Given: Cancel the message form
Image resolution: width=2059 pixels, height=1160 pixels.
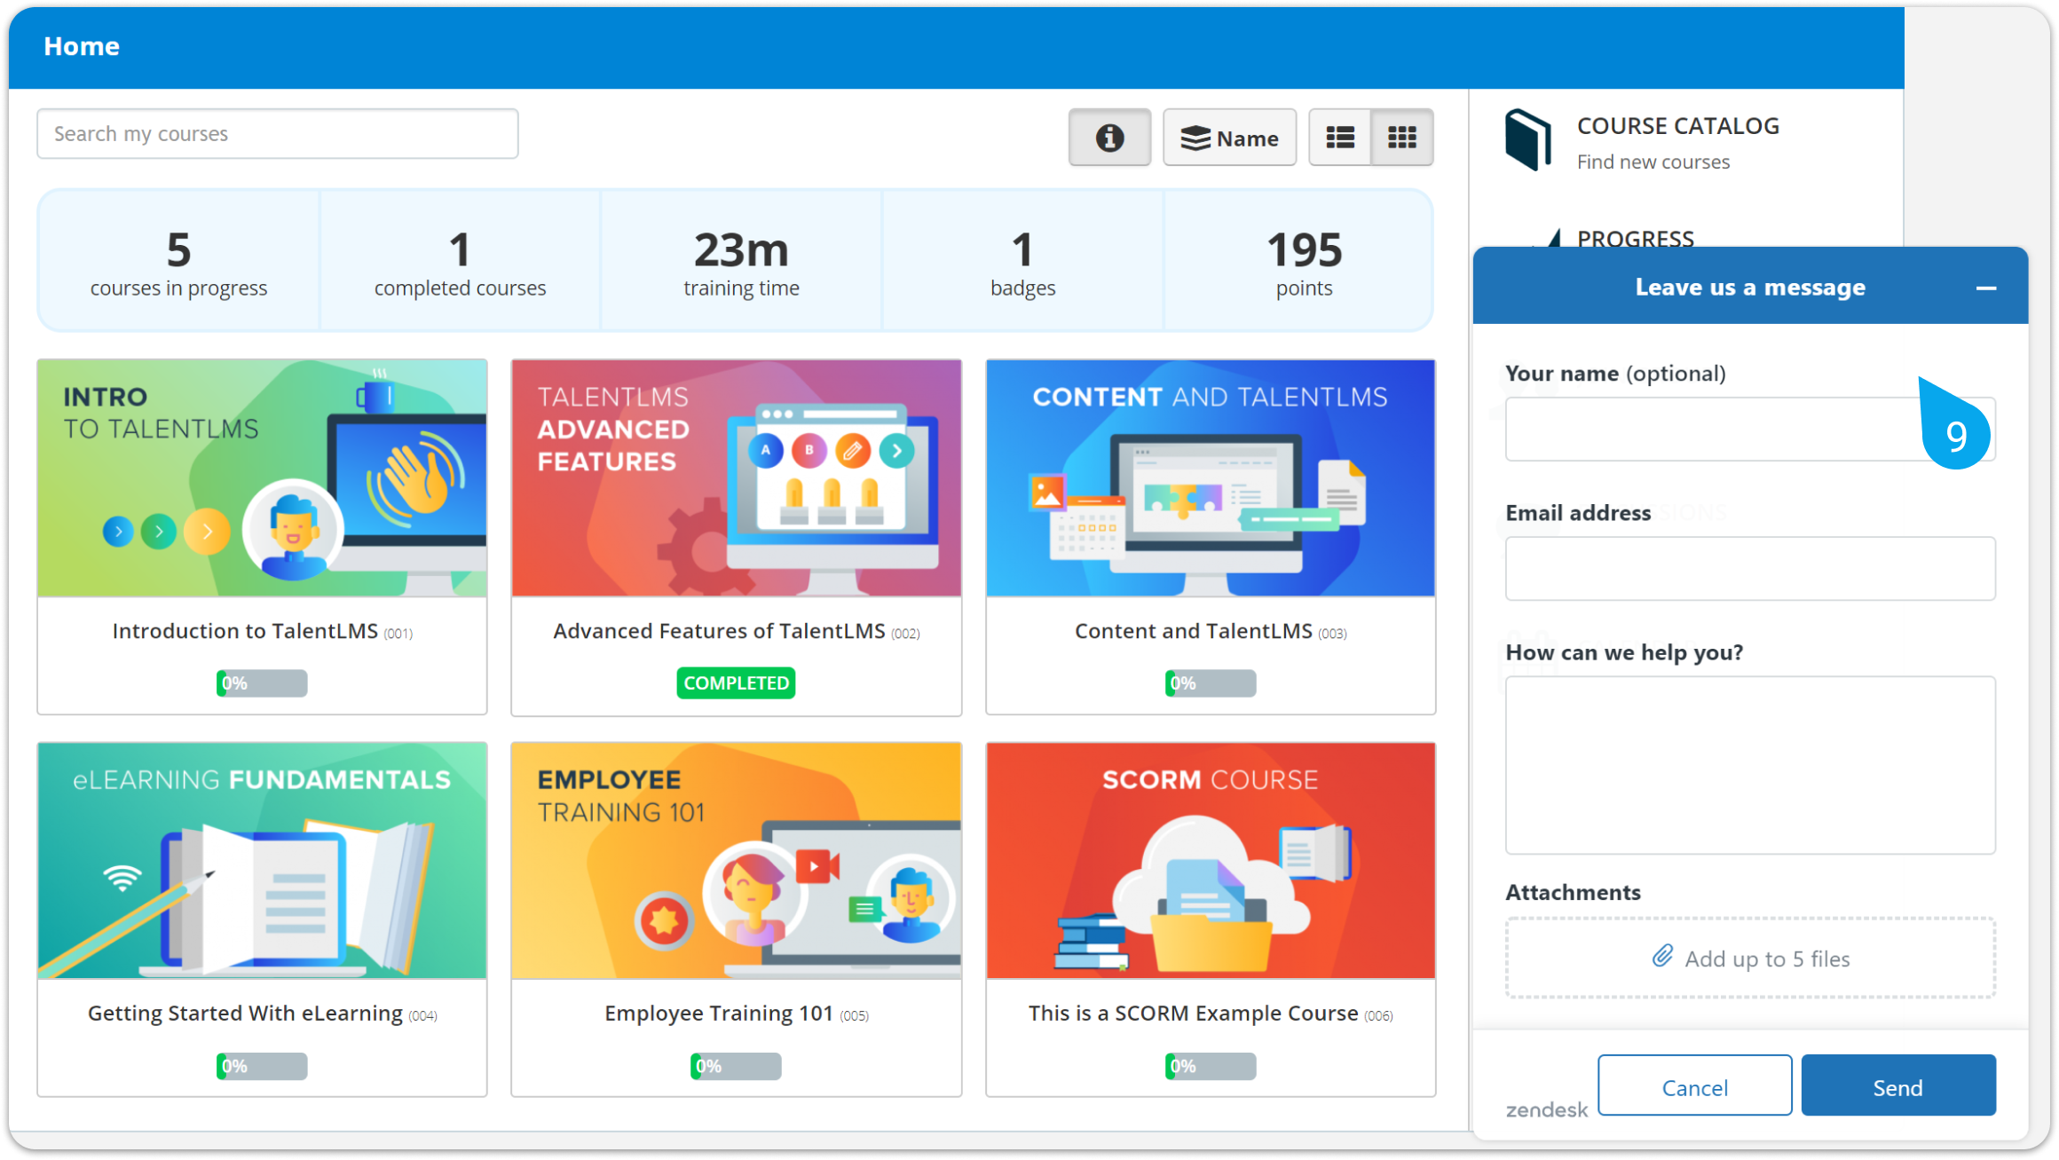Looking at the screenshot, I should pos(1694,1087).
